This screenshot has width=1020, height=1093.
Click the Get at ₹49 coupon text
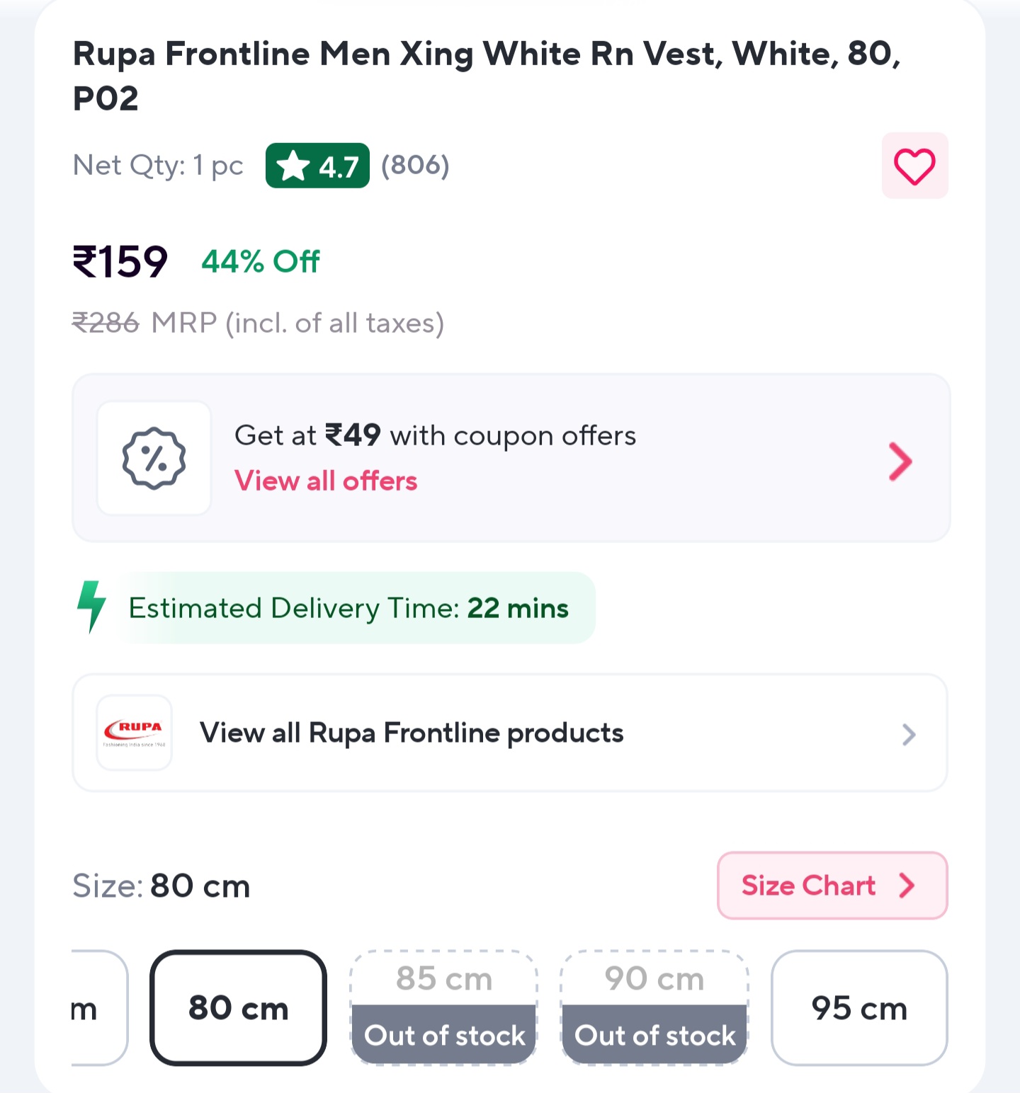tap(435, 435)
